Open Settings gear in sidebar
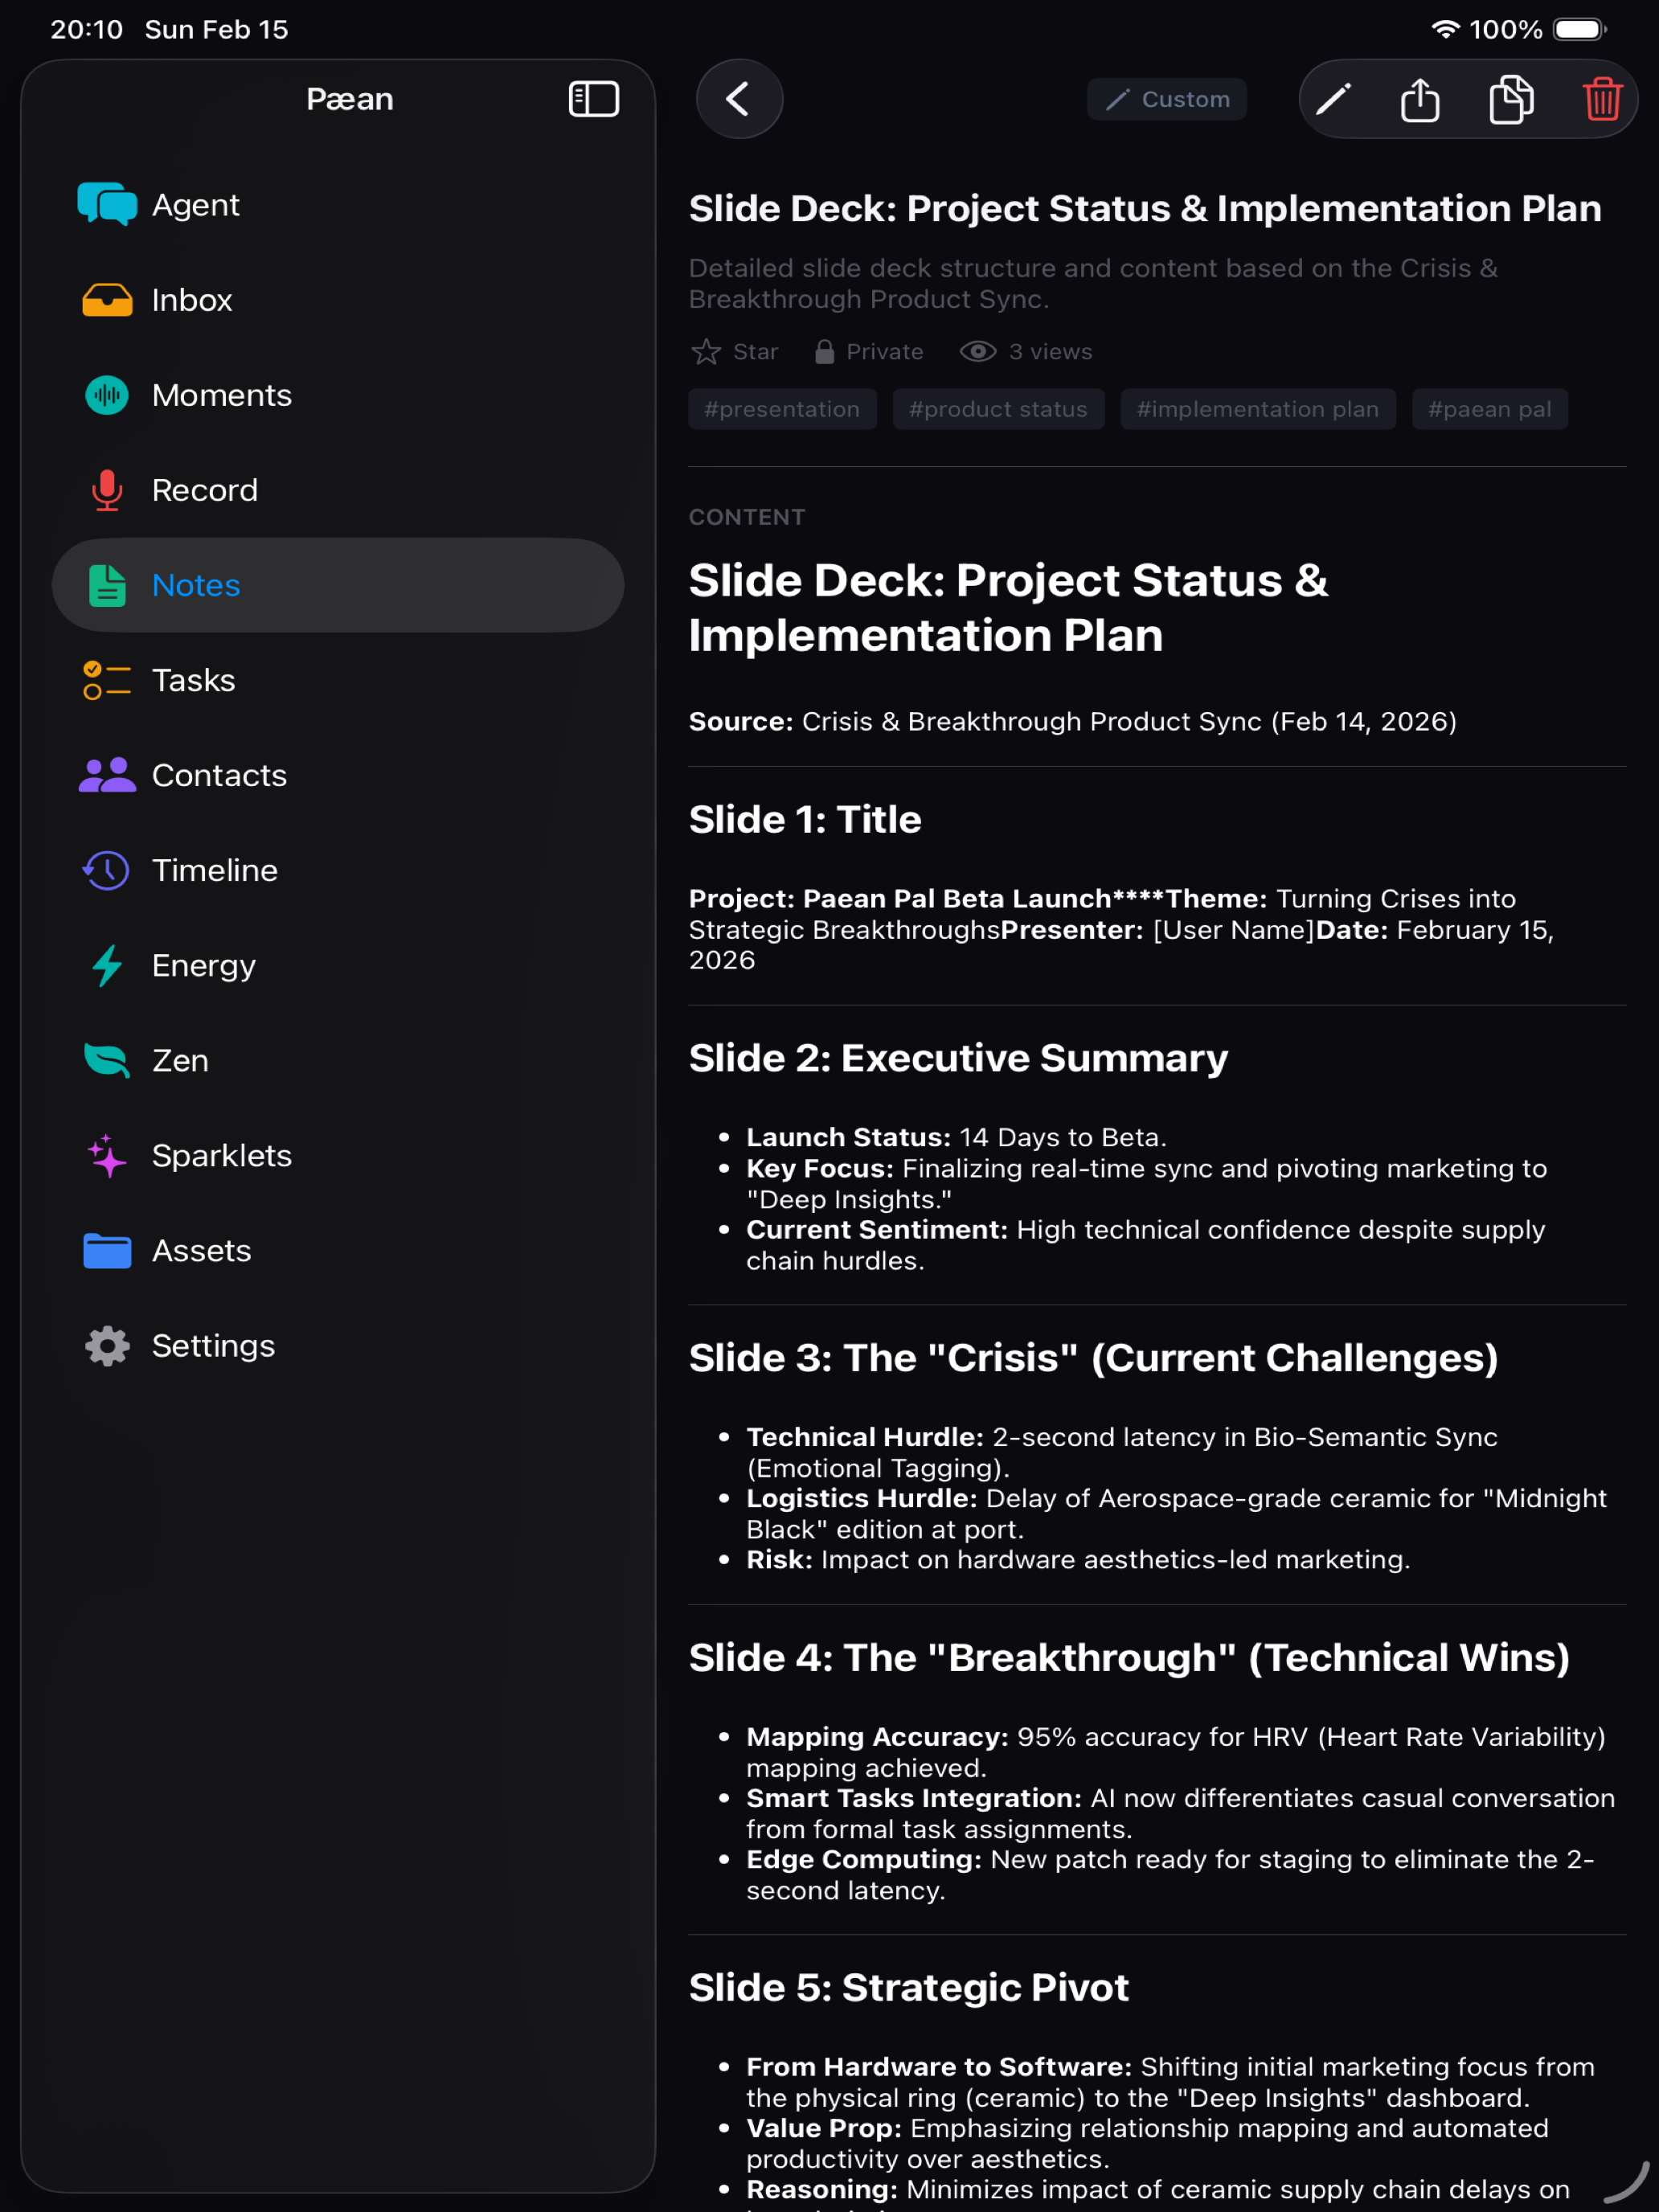The image size is (1659, 2212). pyautogui.click(x=338, y=1346)
